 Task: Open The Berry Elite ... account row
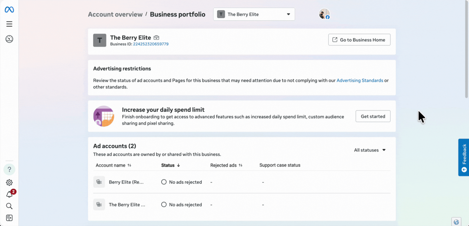[x=242, y=205]
